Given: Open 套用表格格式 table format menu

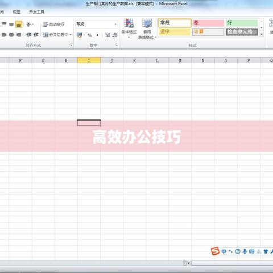Looking at the screenshot, I should [147, 29].
